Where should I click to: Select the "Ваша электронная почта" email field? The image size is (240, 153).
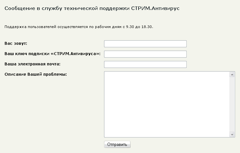coord(145,64)
